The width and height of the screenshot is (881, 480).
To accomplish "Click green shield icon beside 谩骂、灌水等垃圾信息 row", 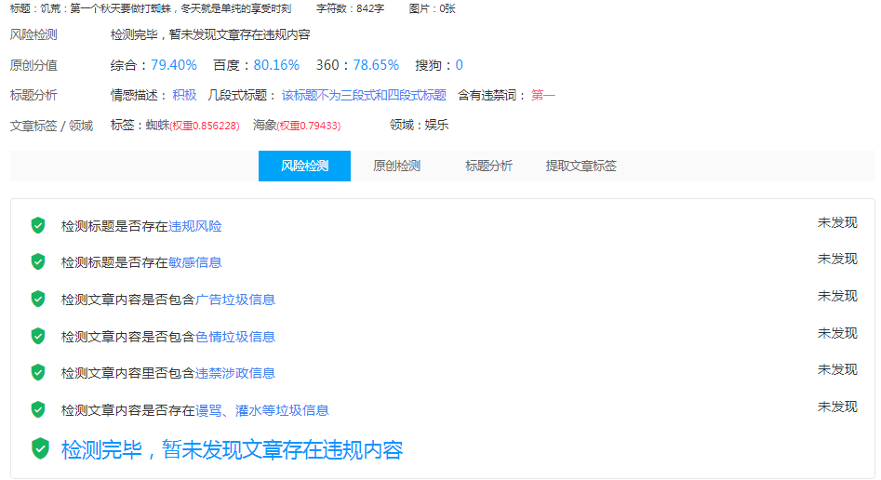I will (x=38, y=409).
